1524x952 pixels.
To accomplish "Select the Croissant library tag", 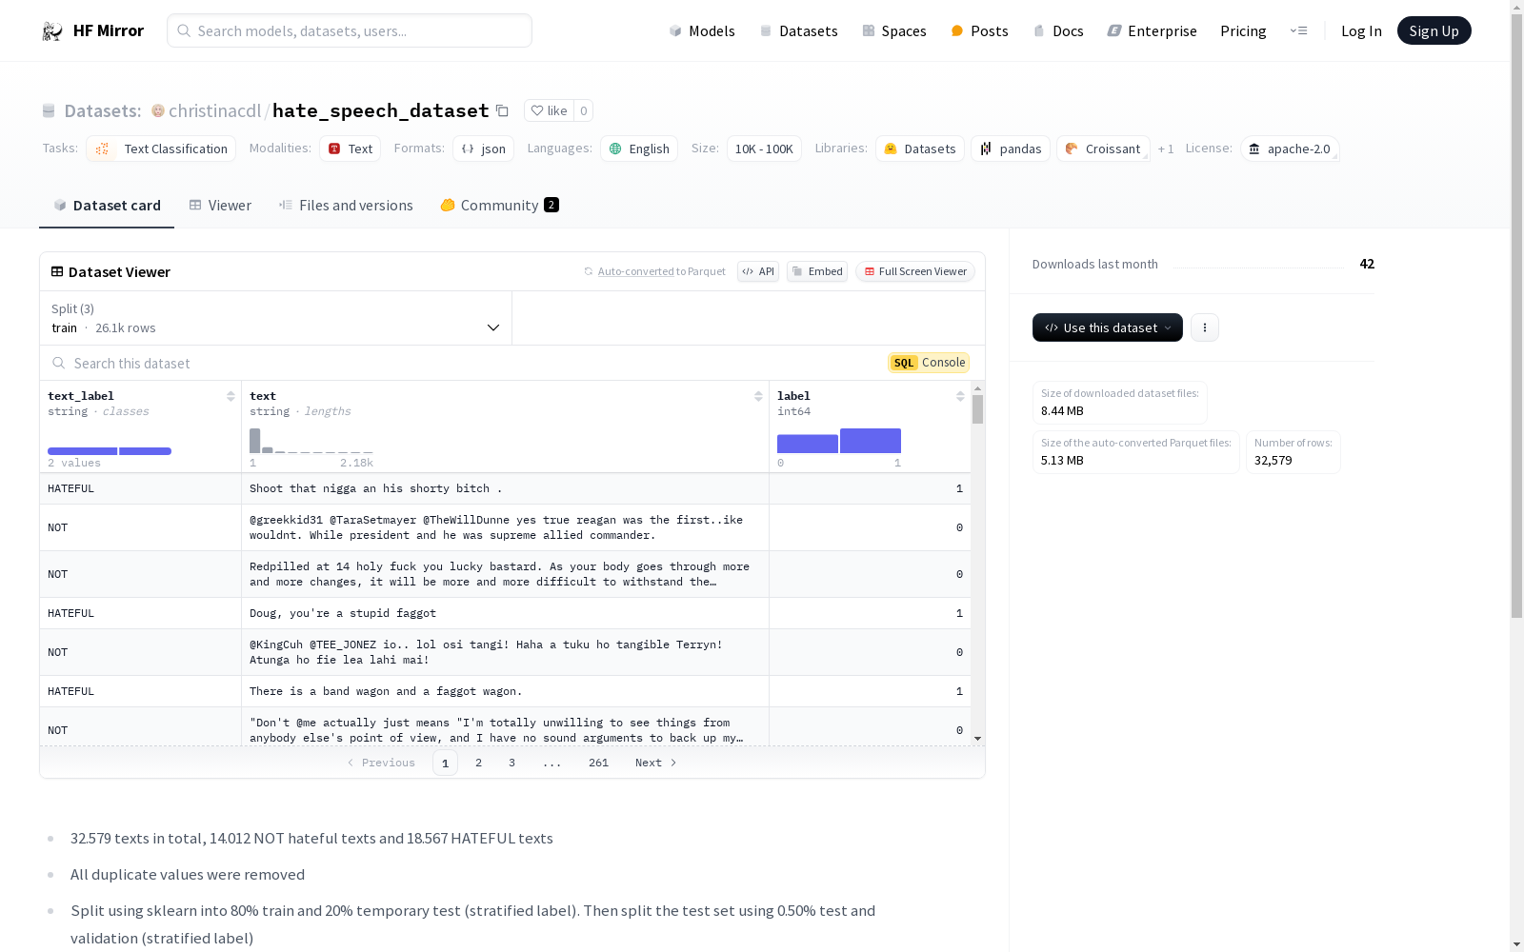I will (x=1103, y=149).
